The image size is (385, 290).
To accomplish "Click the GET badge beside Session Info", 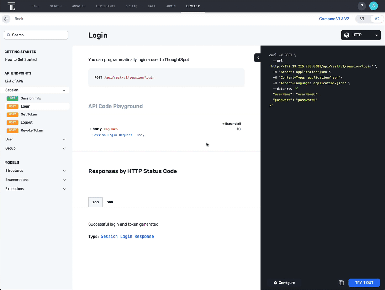I will tap(12, 98).
